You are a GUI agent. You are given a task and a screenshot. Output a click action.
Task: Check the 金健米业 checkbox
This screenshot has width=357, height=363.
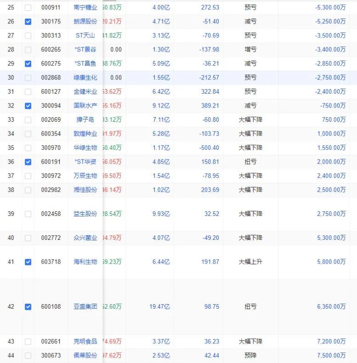pyautogui.click(x=28, y=92)
